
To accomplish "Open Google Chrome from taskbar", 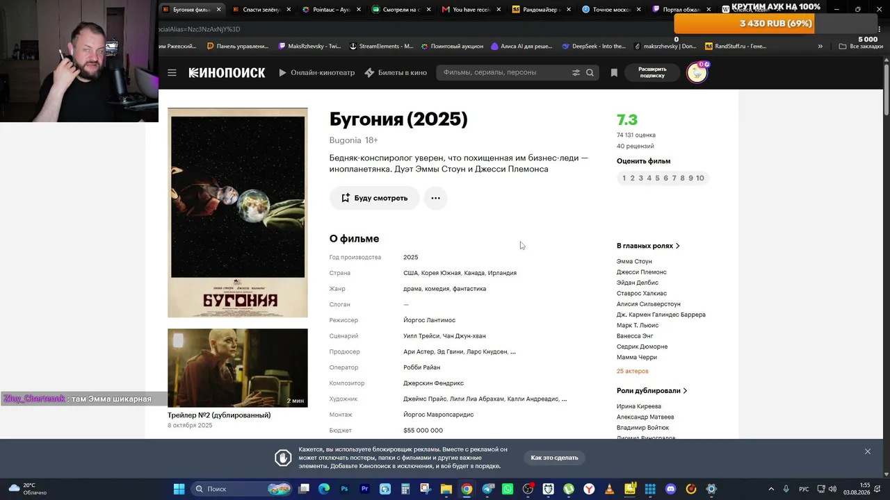I will click(x=467, y=489).
